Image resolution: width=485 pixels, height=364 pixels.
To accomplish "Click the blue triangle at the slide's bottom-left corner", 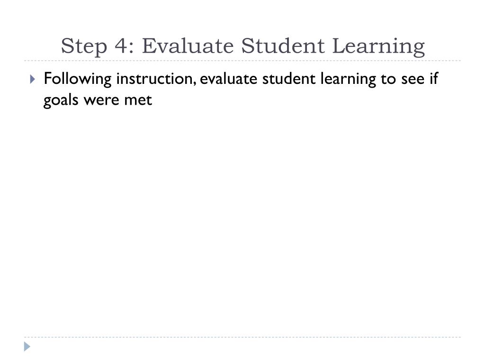I will 27,346.
